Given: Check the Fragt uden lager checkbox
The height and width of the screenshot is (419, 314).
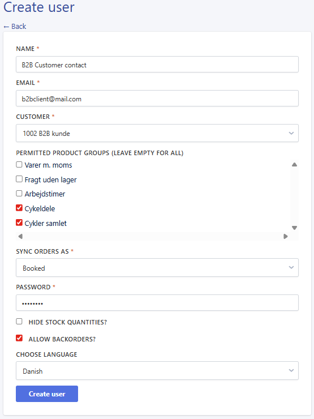Looking at the screenshot, I should pos(19,179).
